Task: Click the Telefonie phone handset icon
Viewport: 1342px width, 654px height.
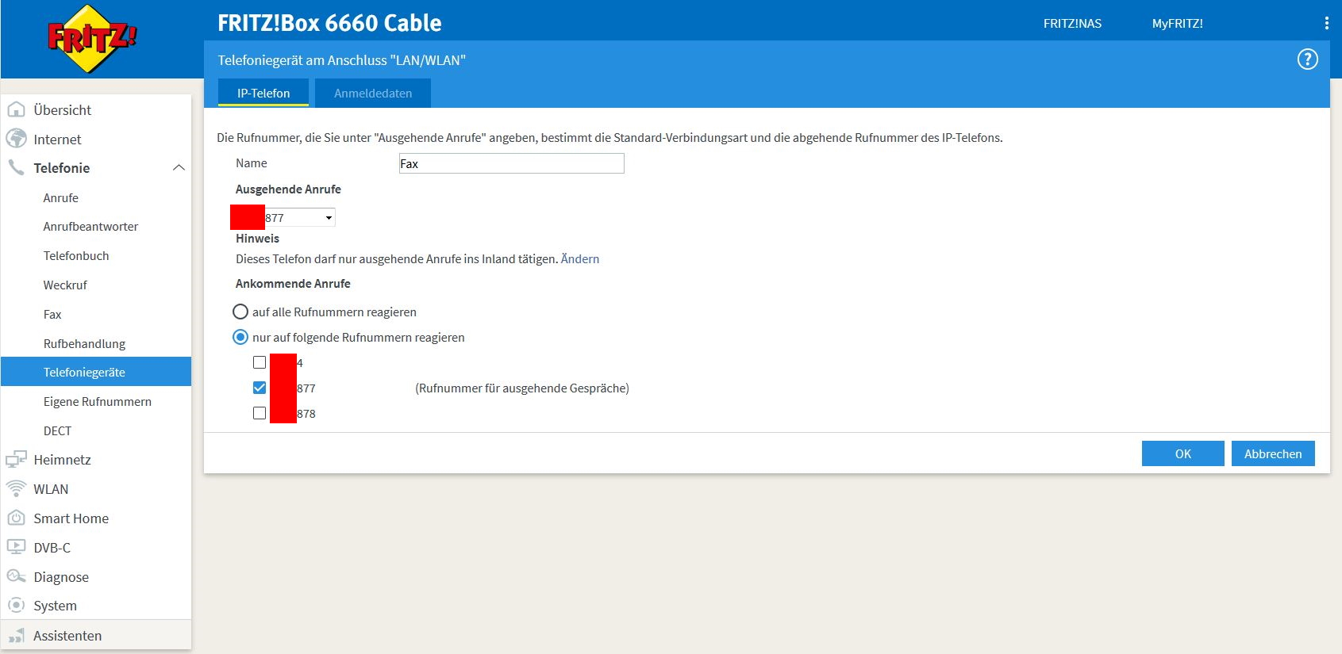Action: [16, 167]
